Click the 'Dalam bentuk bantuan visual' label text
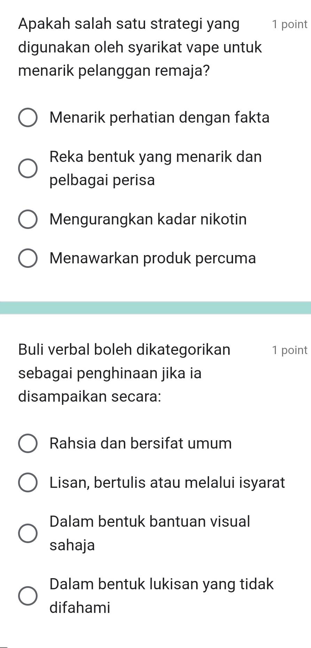The width and height of the screenshot is (311, 648). tap(150, 521)
